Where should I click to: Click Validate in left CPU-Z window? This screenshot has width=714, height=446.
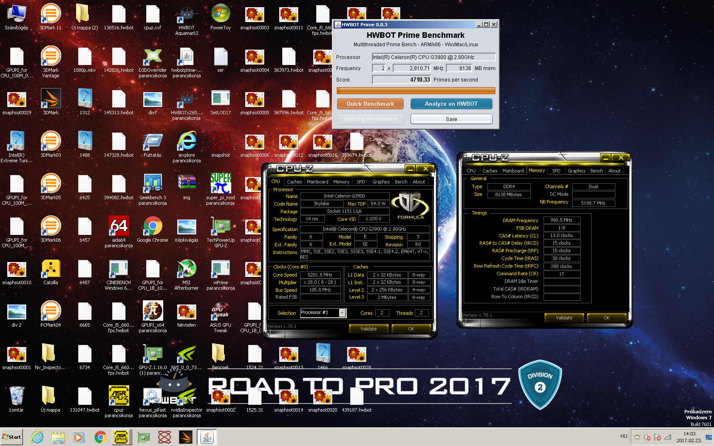coord(368,329)
